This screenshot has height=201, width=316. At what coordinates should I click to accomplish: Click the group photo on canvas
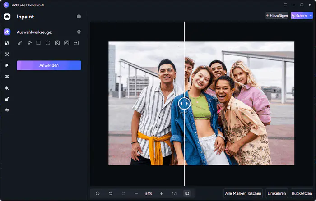click(x=201, y=103)
